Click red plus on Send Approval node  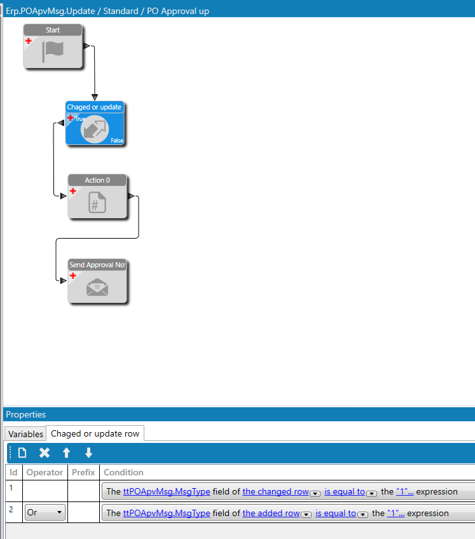pos(73,276)
